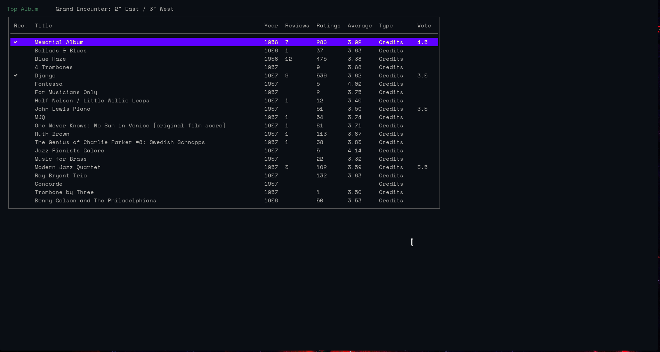Sort by the Rec. column header
Screen dimensions: 660x352
(21, 26)
